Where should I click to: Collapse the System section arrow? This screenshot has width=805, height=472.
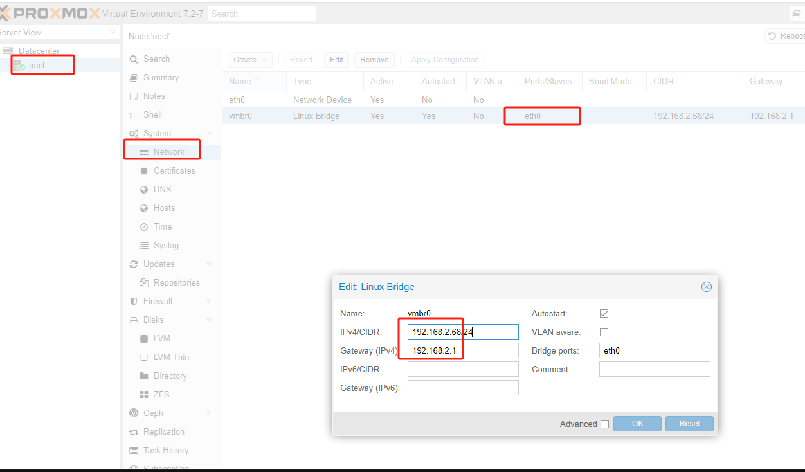[x=209, y=134]
